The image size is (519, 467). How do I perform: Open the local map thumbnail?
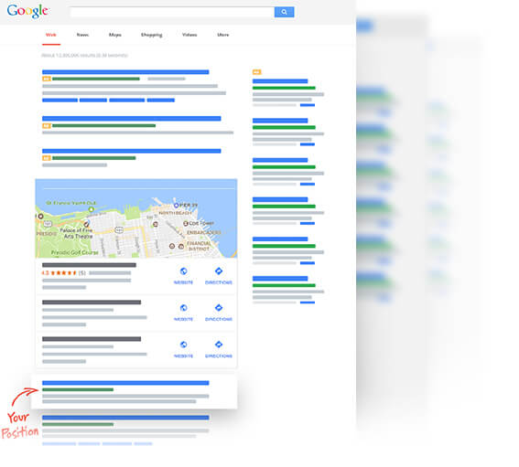[136, 218]
